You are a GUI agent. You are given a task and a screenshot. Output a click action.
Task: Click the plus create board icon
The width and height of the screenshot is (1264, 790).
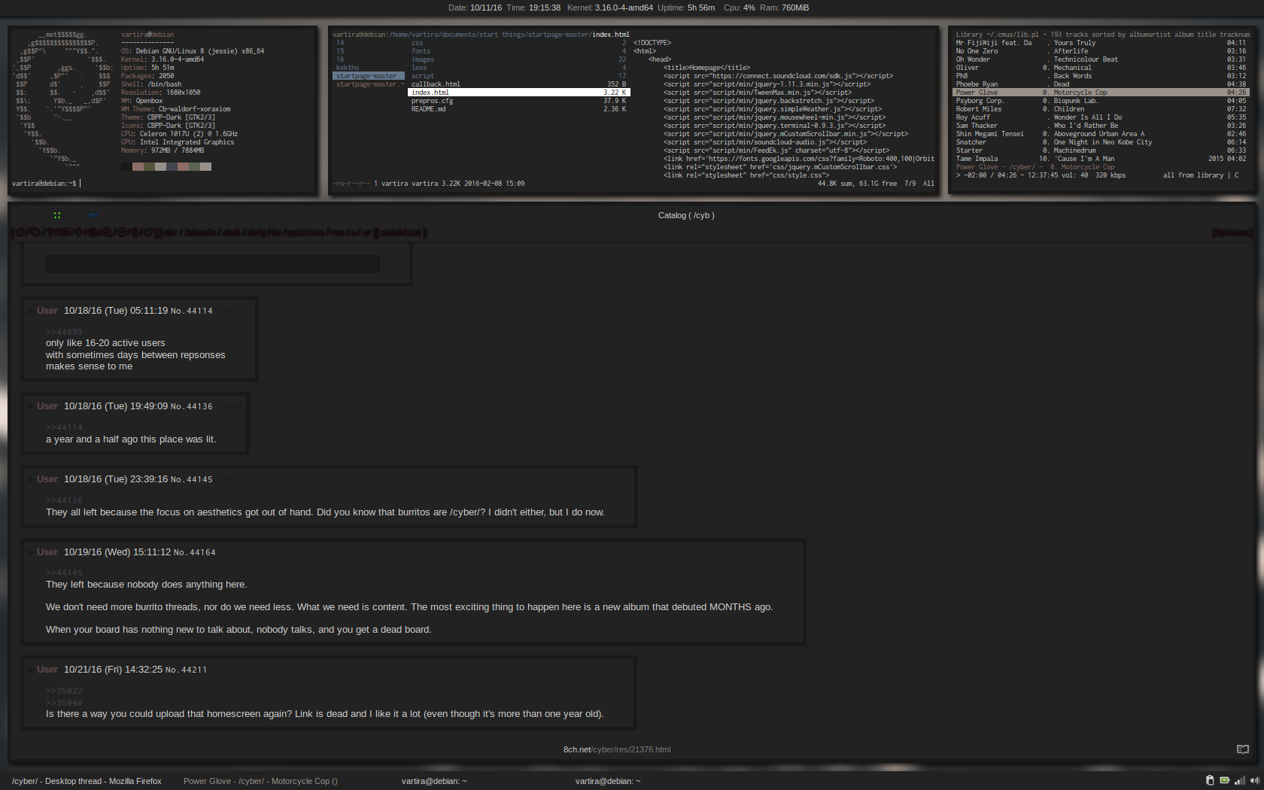pos(78,232)
